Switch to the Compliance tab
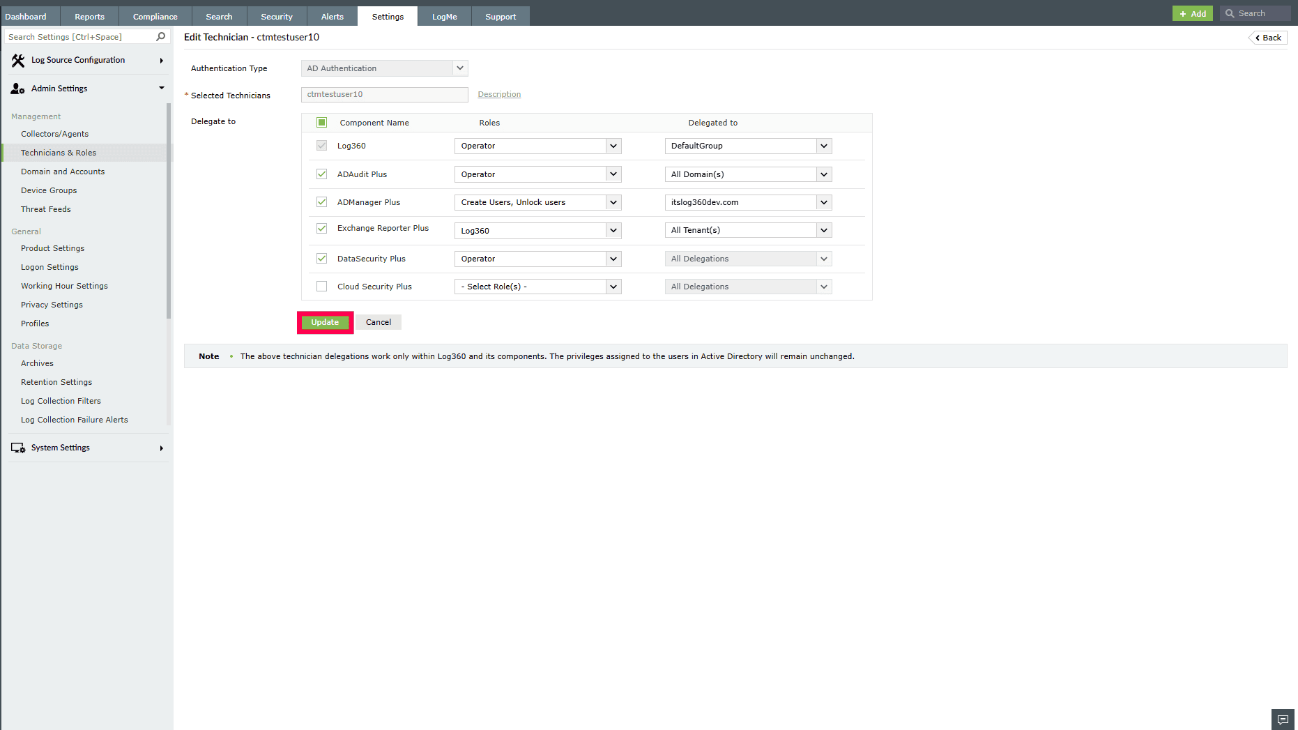Image resolution: width=1298 pixels, height=730 pixels. coord(155,16)
